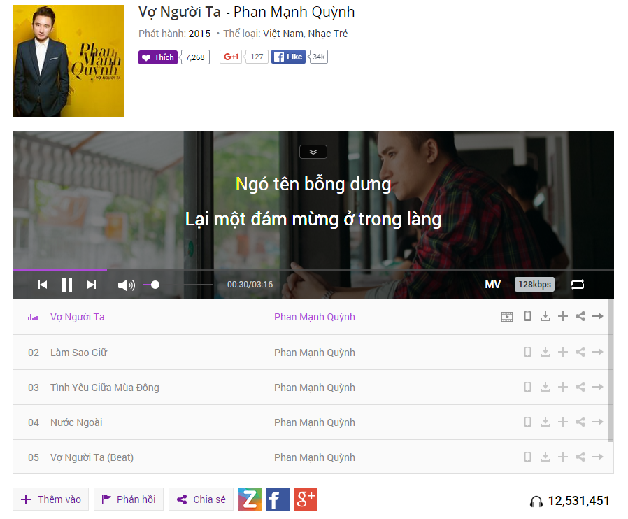
Task: Go back to the previous track
Action: [43, 285]
